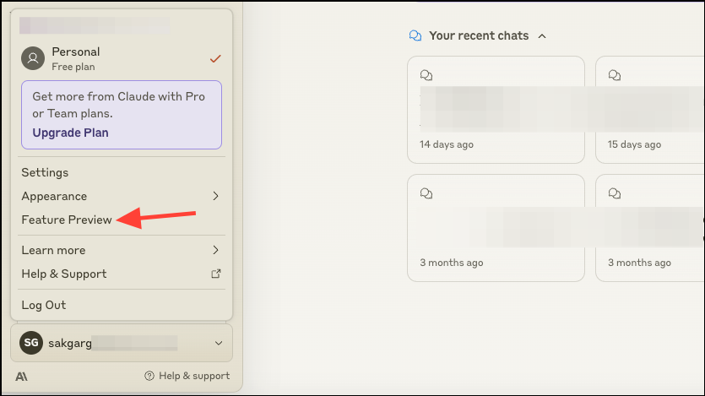Click the Anthropic logo icon

click(21, 377)
